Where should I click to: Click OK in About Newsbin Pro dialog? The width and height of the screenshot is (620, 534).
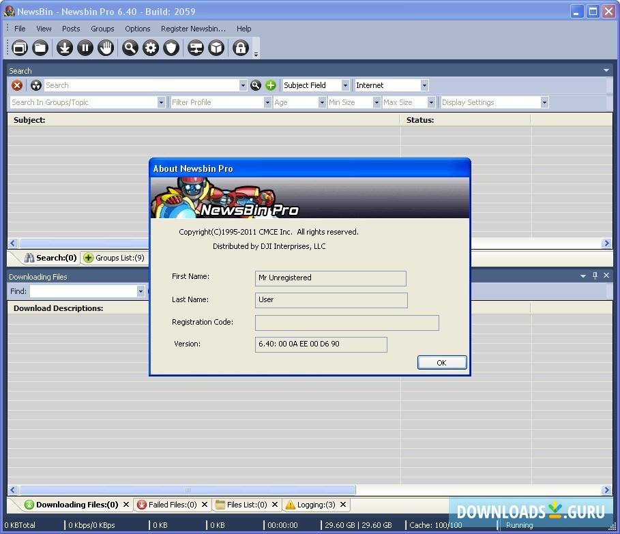click(442, 362)
